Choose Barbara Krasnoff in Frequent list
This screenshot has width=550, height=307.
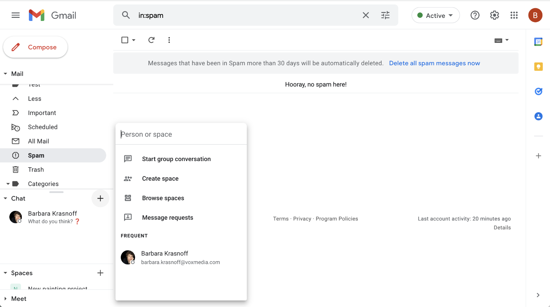coord(181,258)
